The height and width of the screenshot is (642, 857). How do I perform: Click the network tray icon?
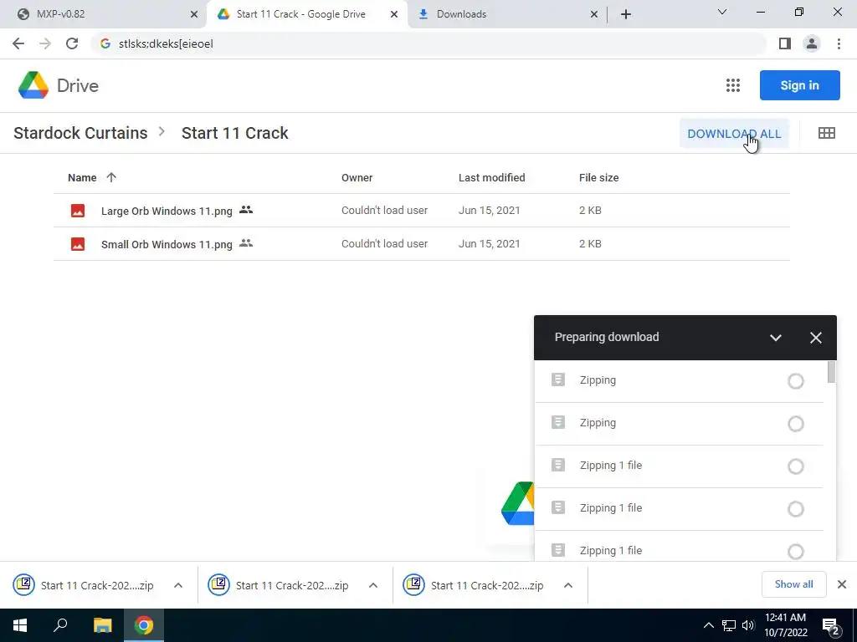729,625
